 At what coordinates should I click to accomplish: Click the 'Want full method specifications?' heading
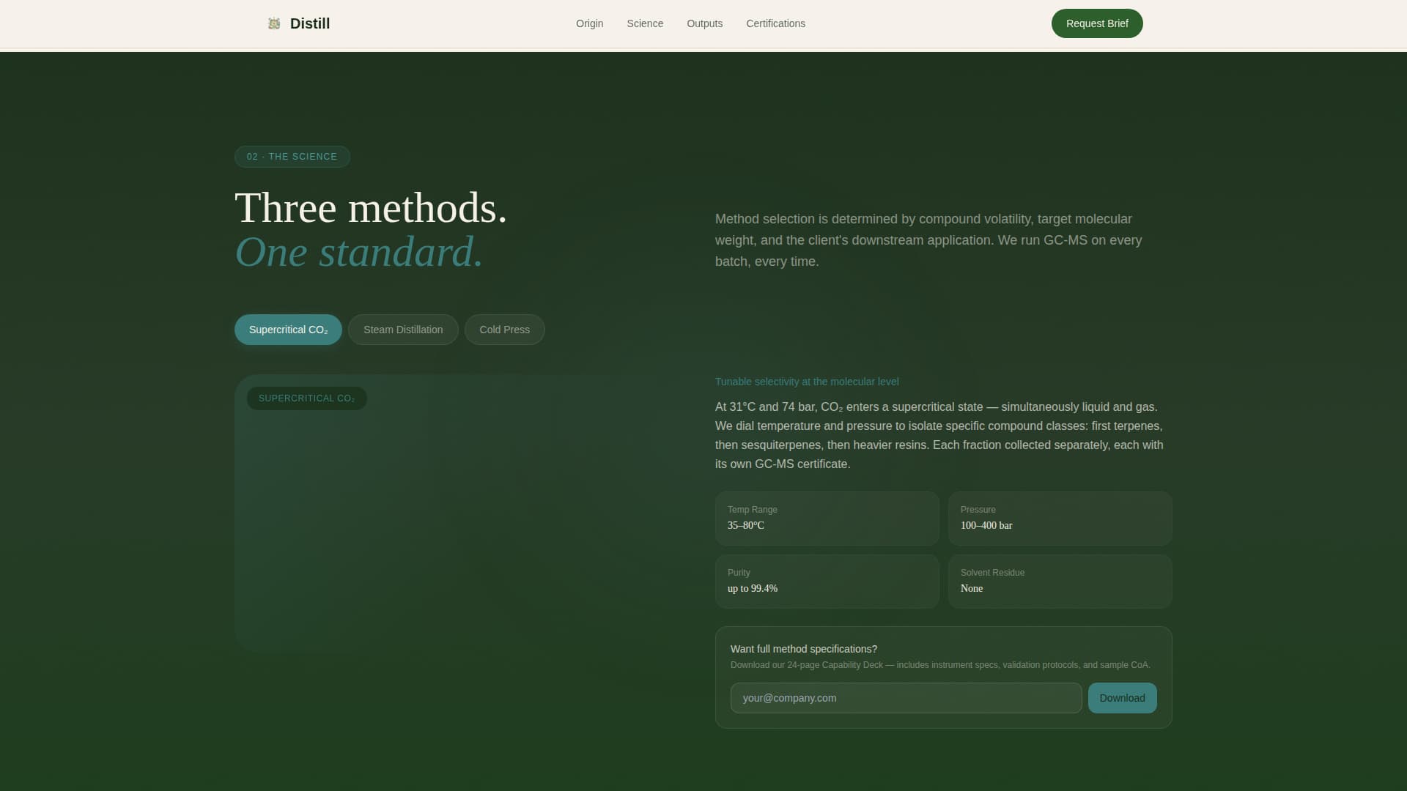click(803, 649)
